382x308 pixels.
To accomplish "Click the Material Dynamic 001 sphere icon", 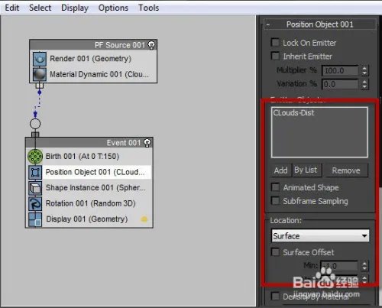I will point(40,74).
